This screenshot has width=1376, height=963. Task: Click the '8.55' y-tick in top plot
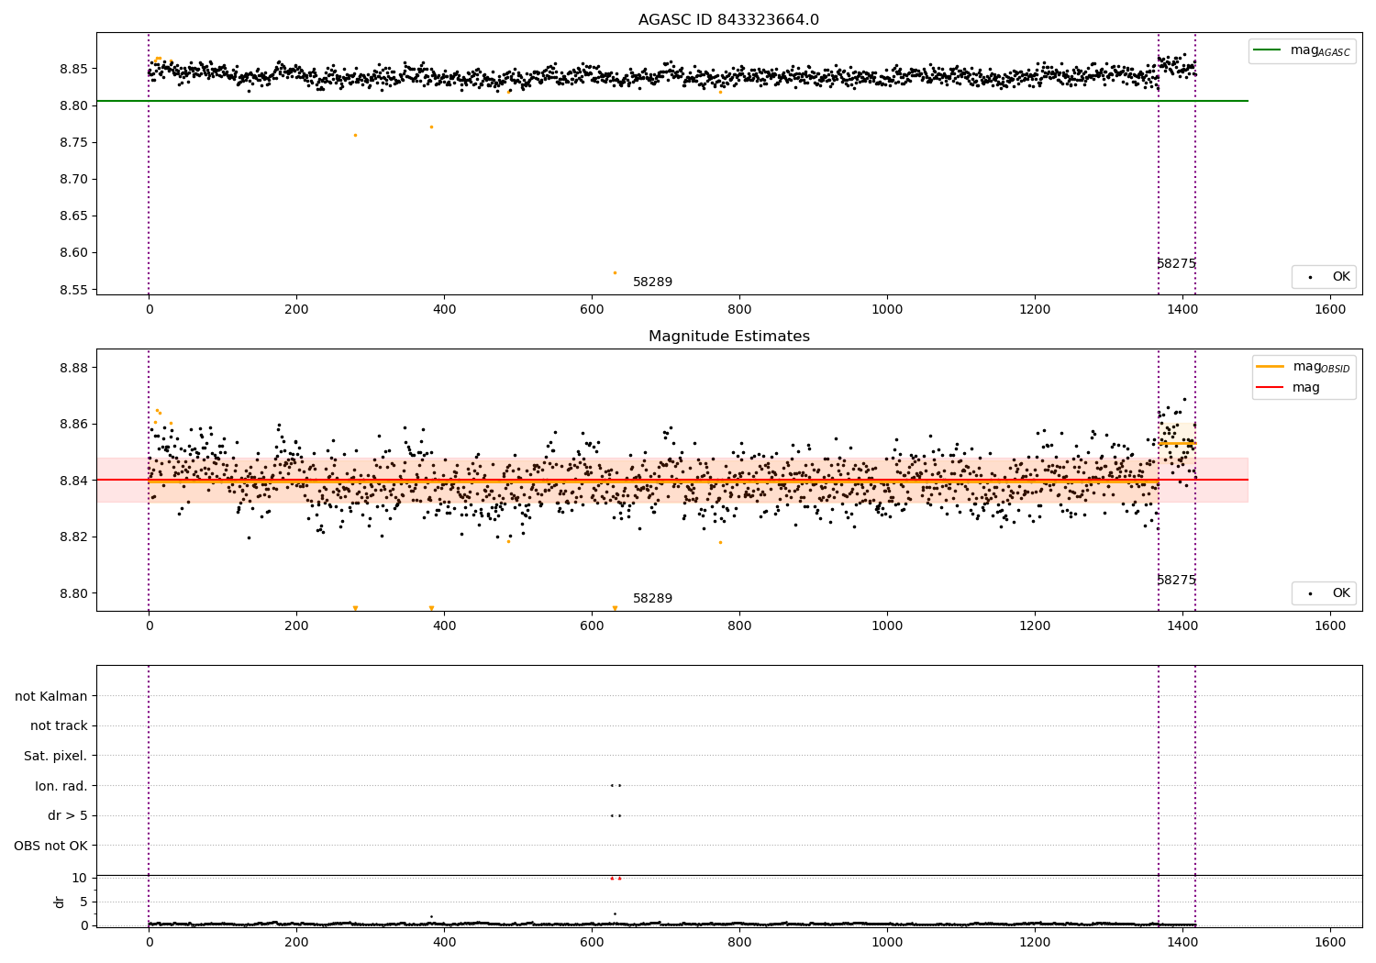[73, 290]
